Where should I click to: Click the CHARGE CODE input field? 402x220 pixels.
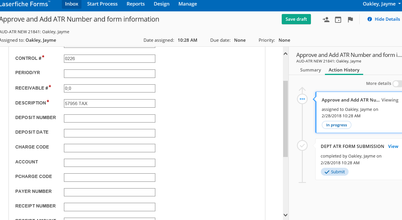pos(109,148)
